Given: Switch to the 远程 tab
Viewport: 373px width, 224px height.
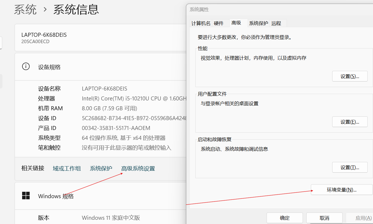Looking at the screenshot, I should [x=276, y=23].
